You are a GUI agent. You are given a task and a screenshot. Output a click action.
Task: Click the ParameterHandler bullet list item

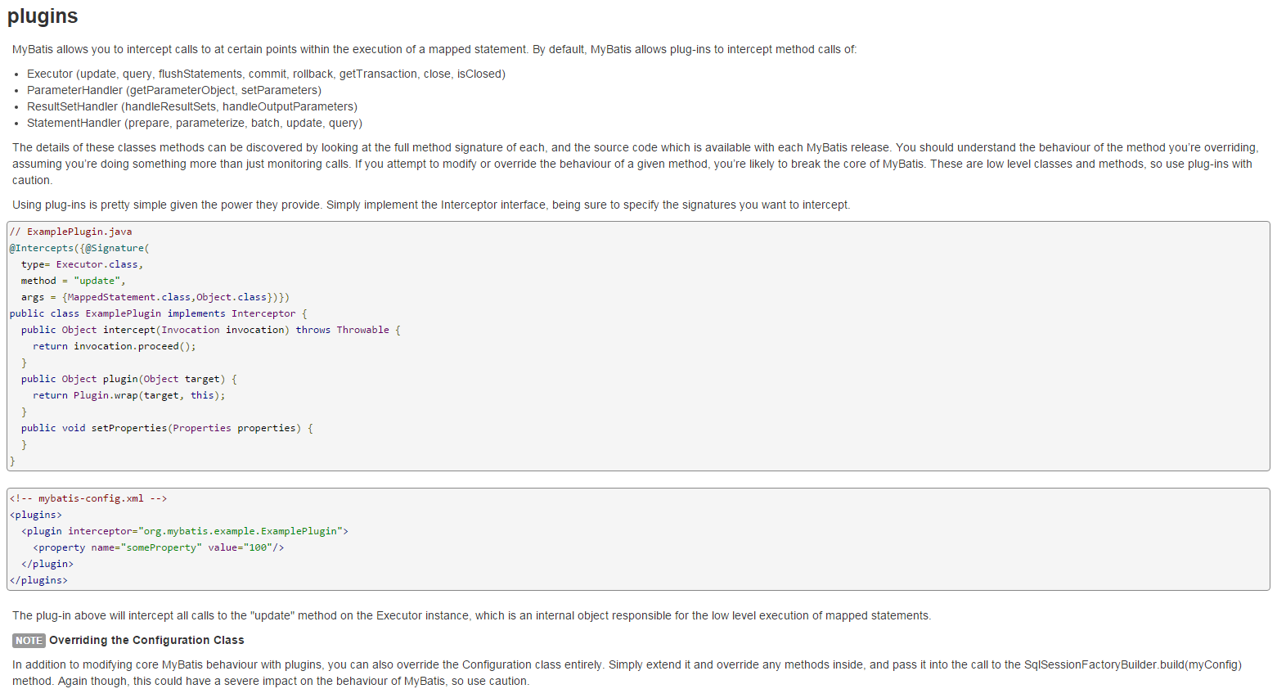tap(173, 91)
